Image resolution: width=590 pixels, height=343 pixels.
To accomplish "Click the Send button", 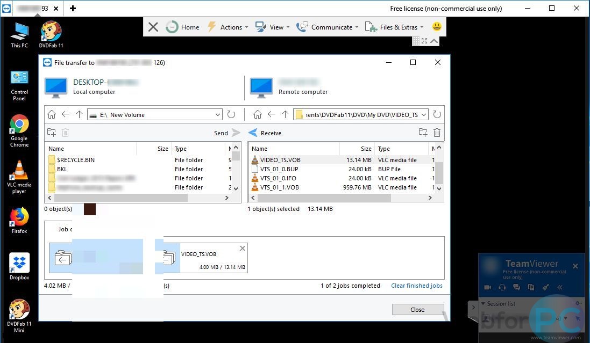I will (227, 133).
